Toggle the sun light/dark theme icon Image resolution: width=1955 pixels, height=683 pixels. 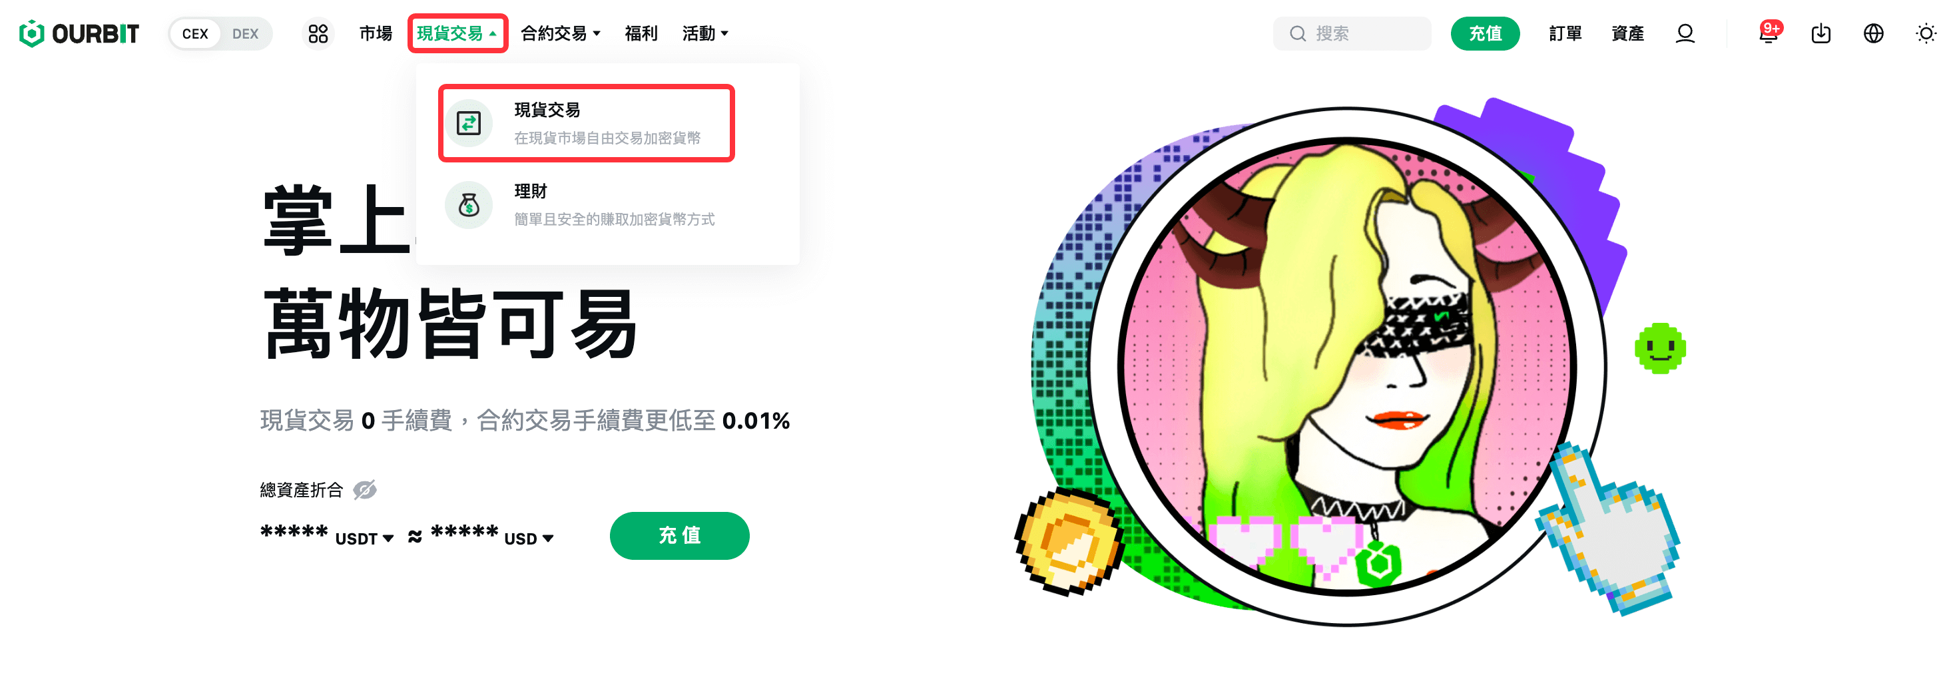pyautogui.click(x=1926, y=33)
